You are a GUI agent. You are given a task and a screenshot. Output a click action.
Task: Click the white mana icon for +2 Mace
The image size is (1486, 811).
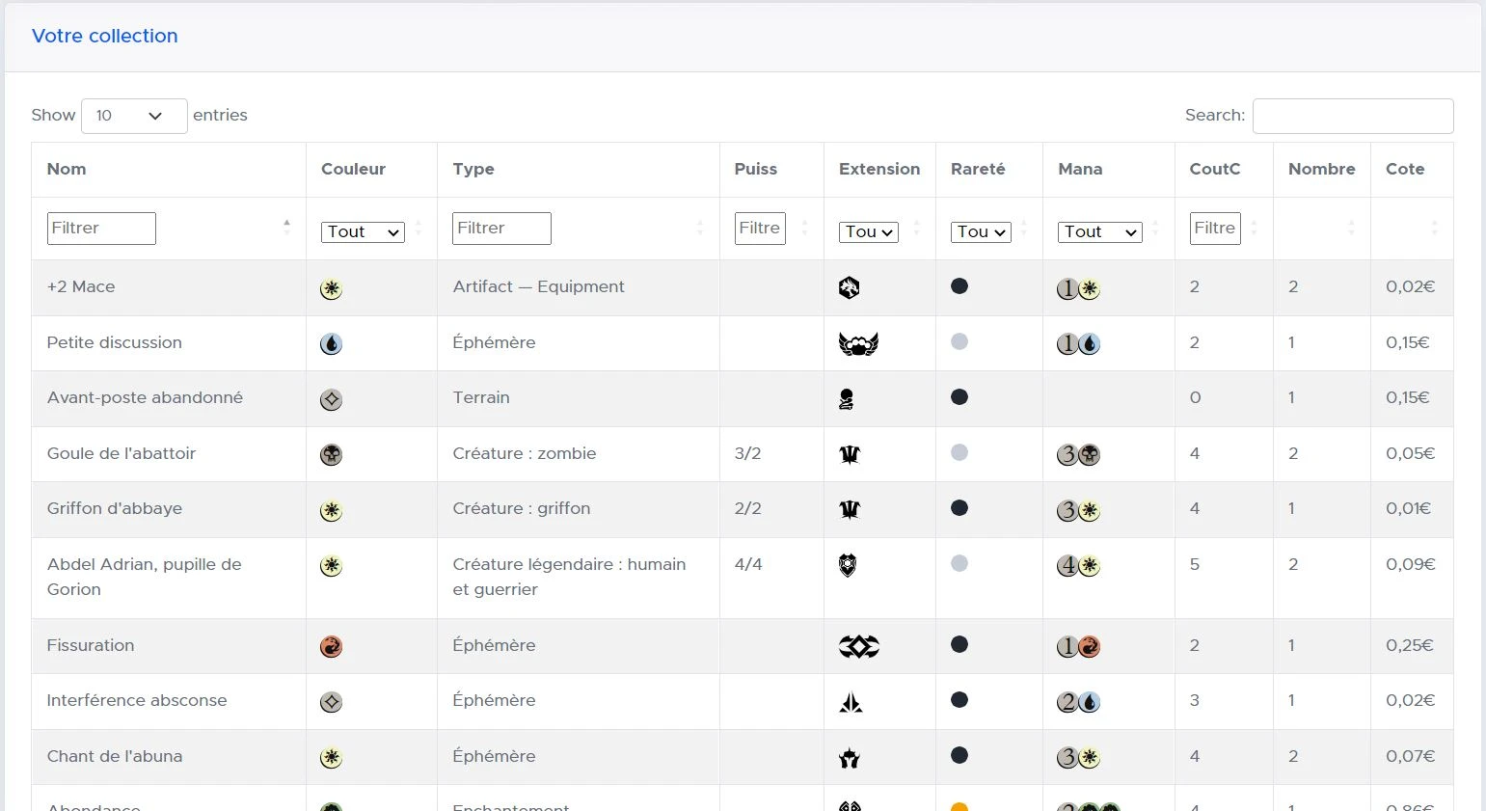pyautogui.click(x=331, y=288)
